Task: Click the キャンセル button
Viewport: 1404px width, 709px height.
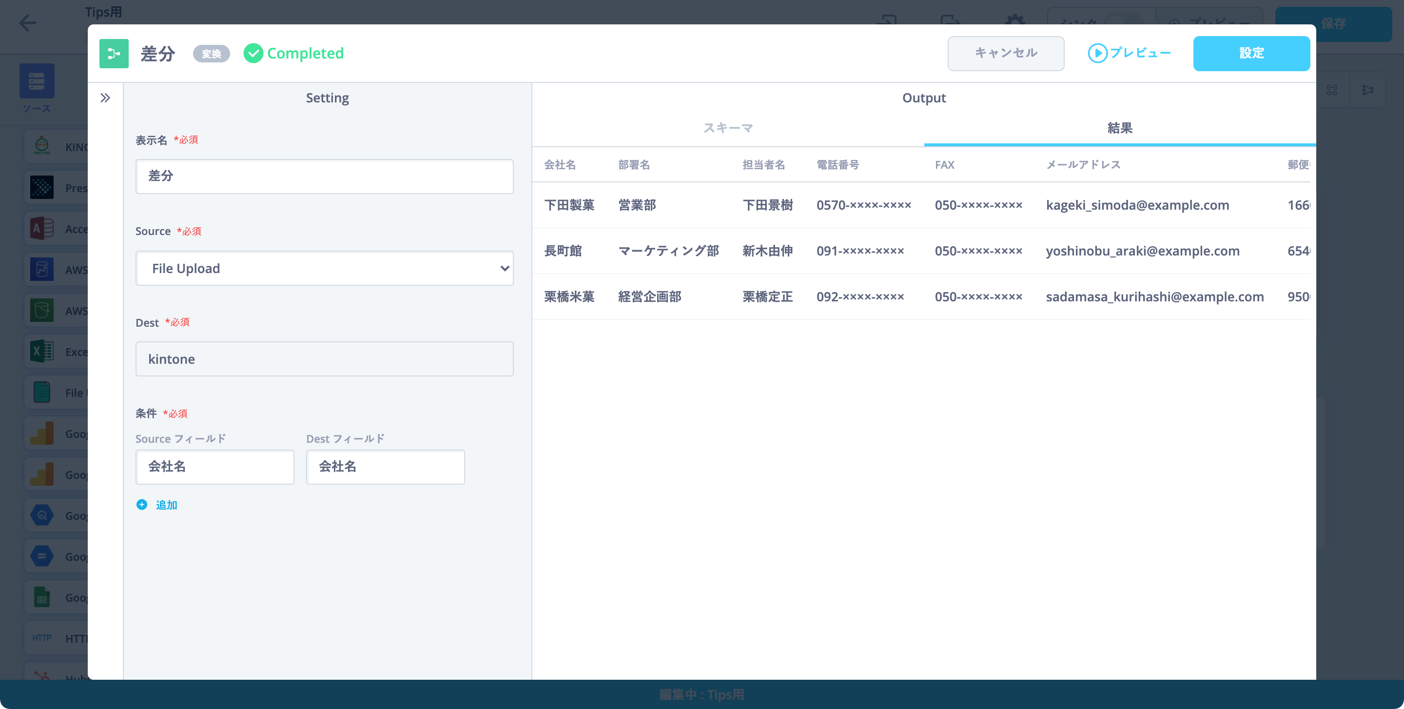Action: click(x=1006, y=54)
